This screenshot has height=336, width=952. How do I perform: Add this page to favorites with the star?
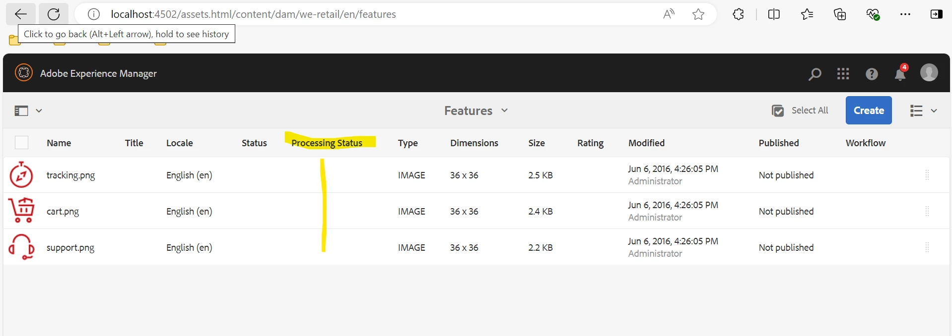pos(698,14)
